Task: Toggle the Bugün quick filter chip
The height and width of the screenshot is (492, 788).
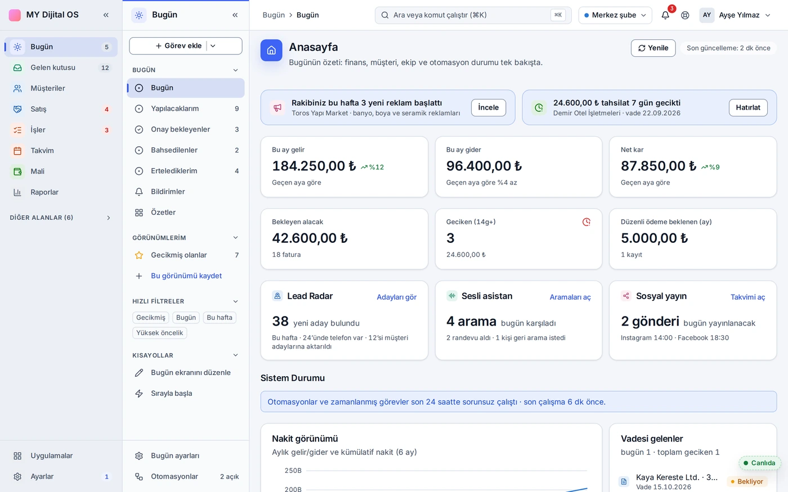Action: (x=186, y=318)
